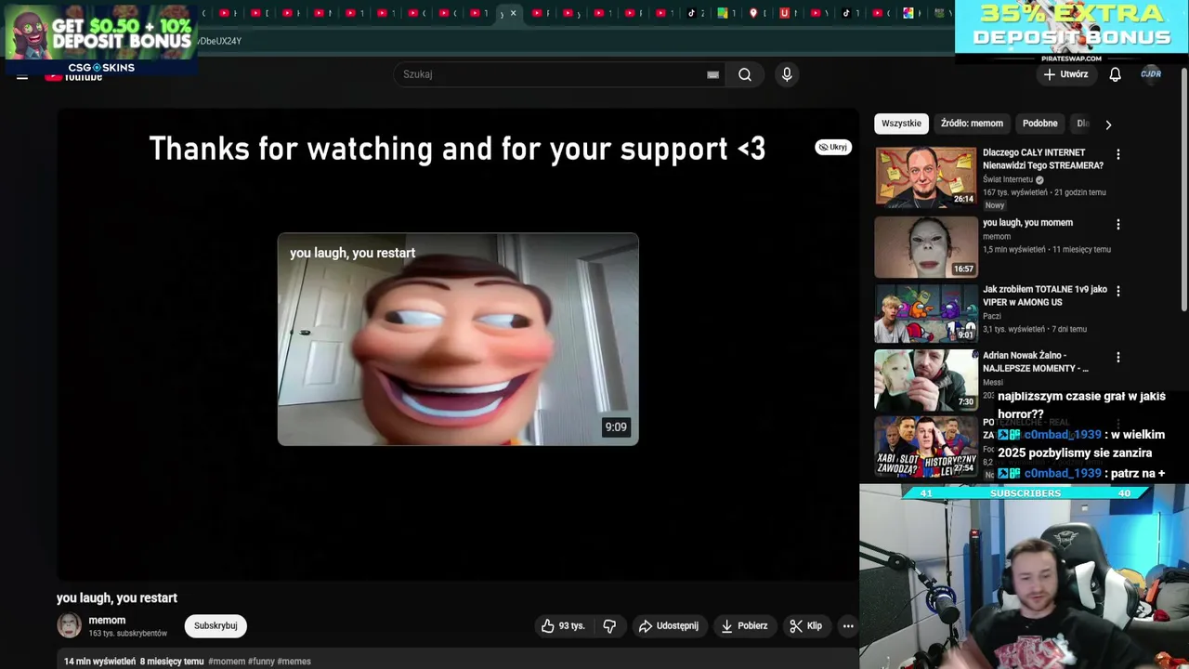This screenshot has height=669, width=1189.
Task: Hide end screen with 'Ukryj' button
Action: pyautogui.click(x=833, y=147)
